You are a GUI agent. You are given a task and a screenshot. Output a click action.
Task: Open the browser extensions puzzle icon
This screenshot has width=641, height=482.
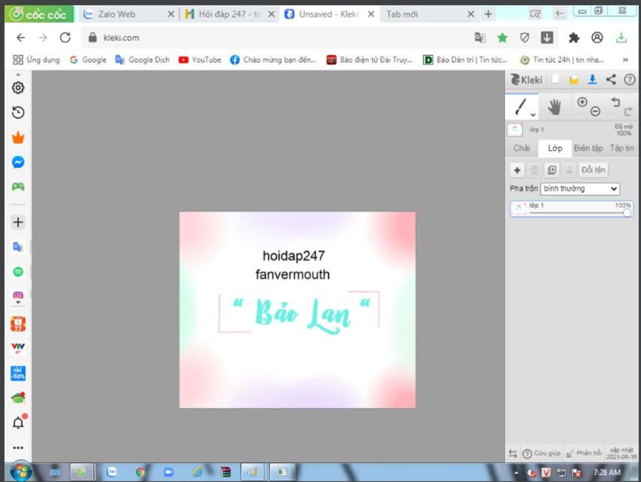click(574, 38)
